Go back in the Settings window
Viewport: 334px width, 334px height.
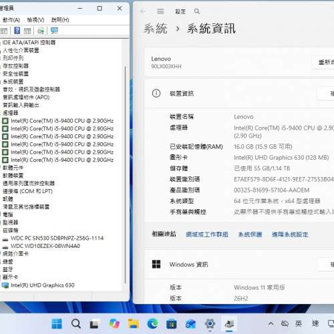coord(143,11)
